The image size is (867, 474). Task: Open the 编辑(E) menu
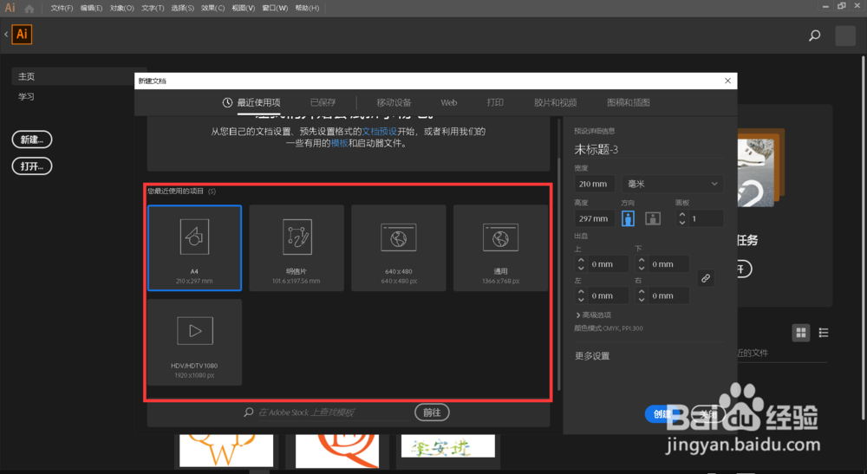(91, 9)
